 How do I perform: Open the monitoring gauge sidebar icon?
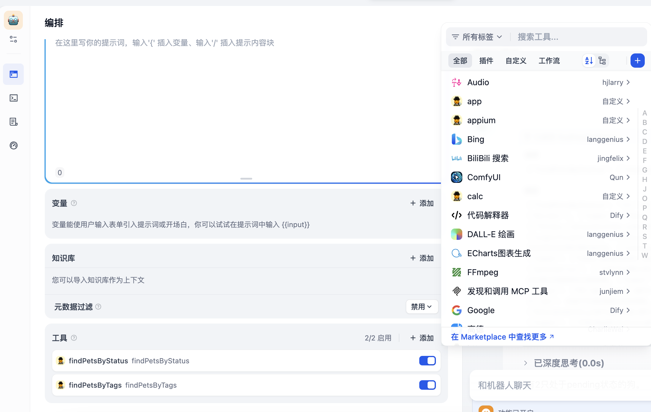13,145
